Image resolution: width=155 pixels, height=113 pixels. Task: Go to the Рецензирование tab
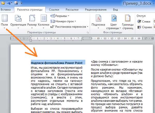click(96, 10)
